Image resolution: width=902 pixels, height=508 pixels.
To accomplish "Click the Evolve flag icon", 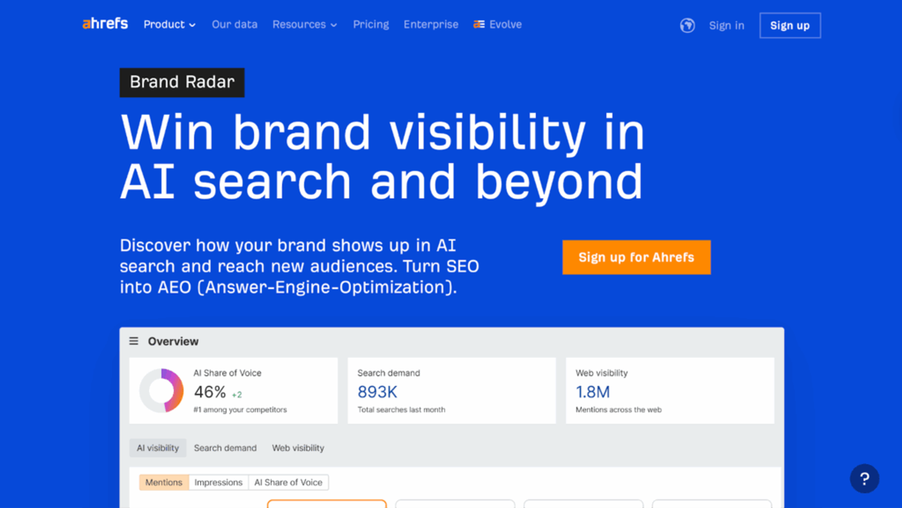I will click(479, 24).
